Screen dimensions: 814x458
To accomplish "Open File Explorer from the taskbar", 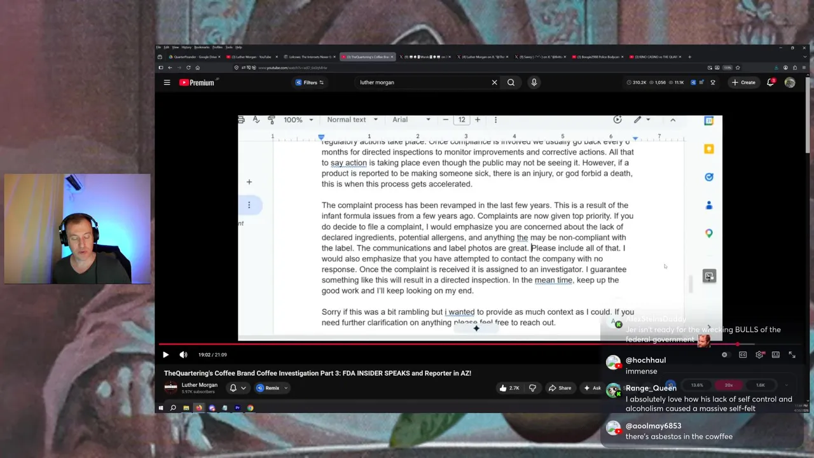I will click(x=186, y=408).
